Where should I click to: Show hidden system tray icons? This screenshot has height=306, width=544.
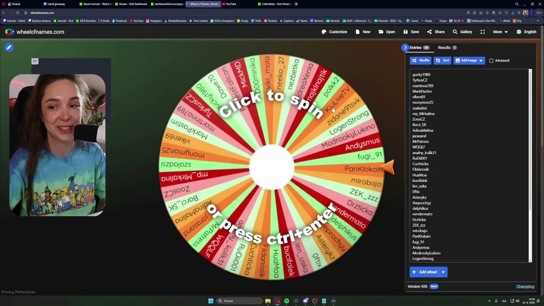coord(489,301)
